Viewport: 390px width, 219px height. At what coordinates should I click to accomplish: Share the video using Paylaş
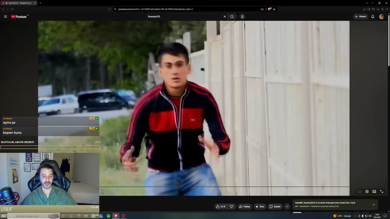[244, 207]
